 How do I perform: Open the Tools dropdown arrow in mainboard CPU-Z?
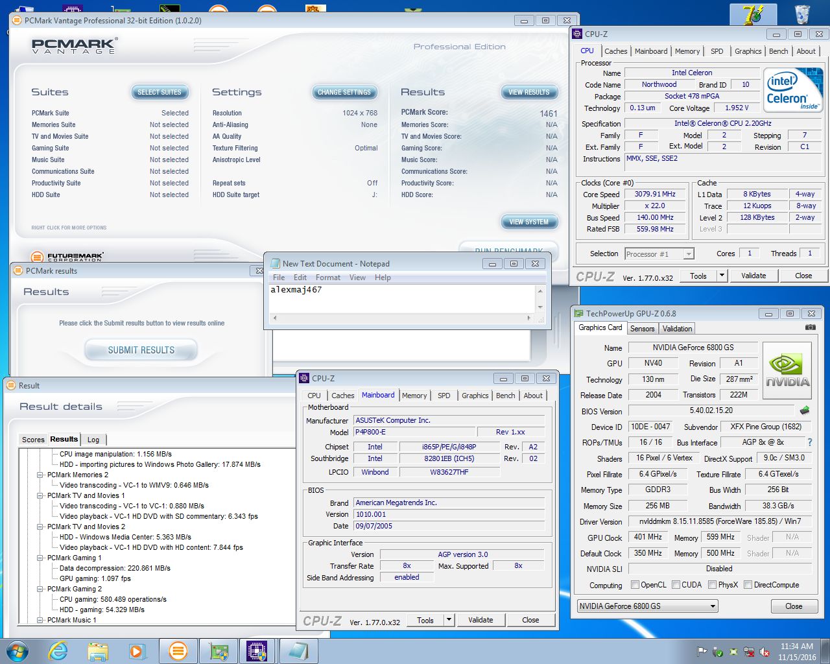coord(448,620)
